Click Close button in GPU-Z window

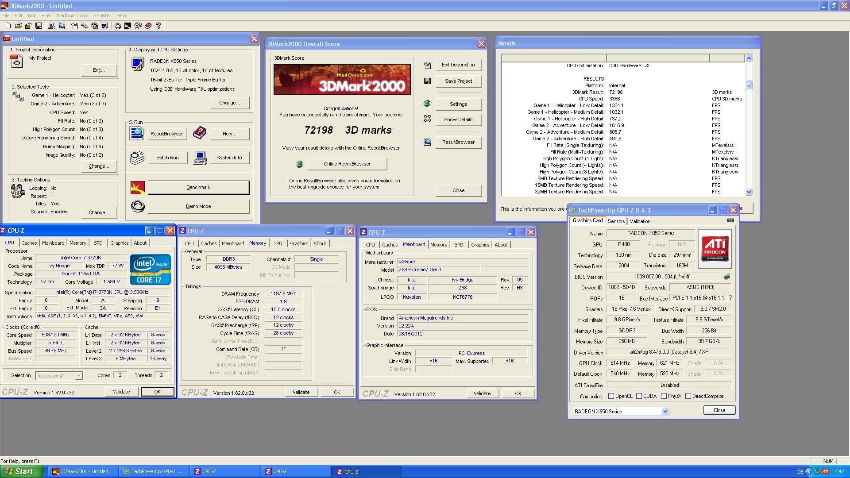(719, 410)
